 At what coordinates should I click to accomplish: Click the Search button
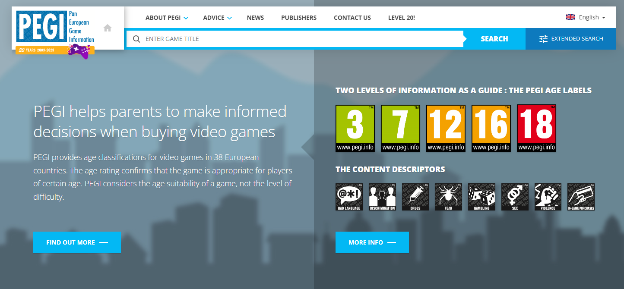point(494,39)
